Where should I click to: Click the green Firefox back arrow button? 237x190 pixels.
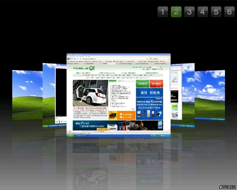69,59
